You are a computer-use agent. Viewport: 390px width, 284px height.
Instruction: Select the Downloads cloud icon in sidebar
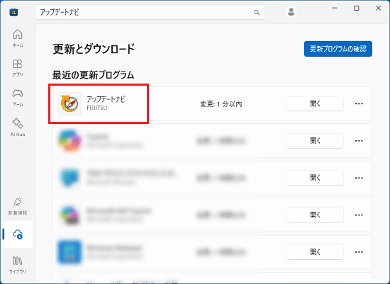(x=18, y=234)
